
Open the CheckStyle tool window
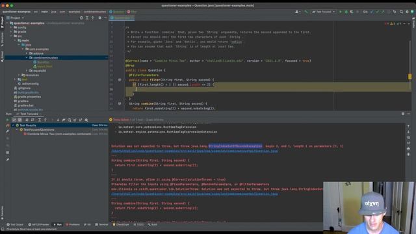tap(121, 224)
